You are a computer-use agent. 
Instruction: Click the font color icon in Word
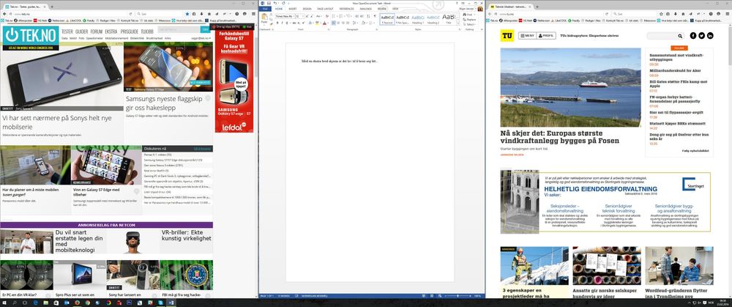[324, 23]
